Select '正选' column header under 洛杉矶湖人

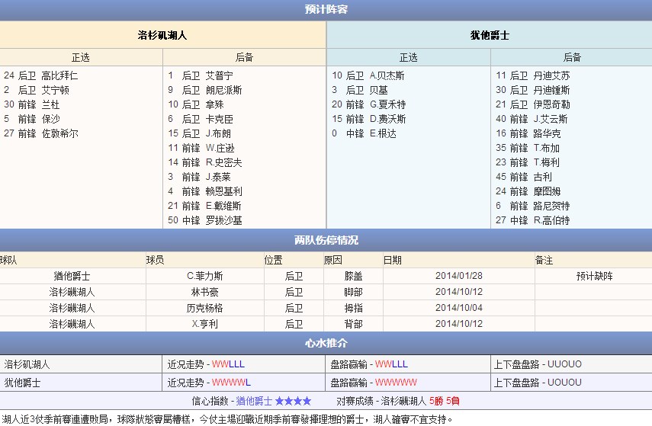coord(81,57)
